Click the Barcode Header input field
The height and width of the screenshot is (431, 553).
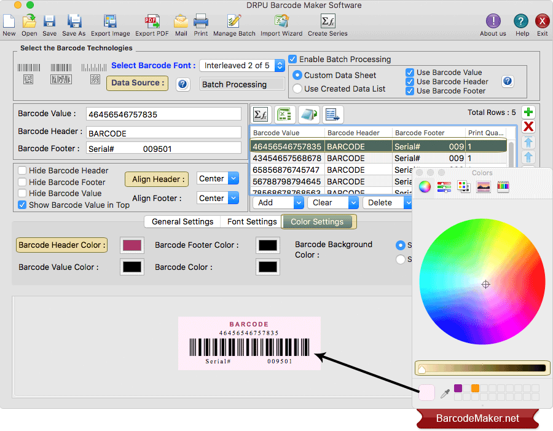click(x=163, y=133)
